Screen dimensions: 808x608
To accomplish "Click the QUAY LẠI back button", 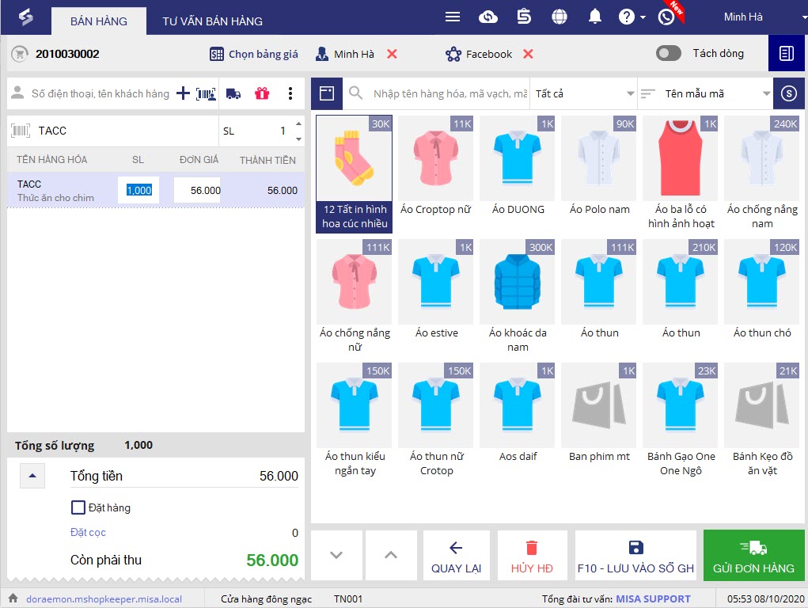I will click(456, 556).
